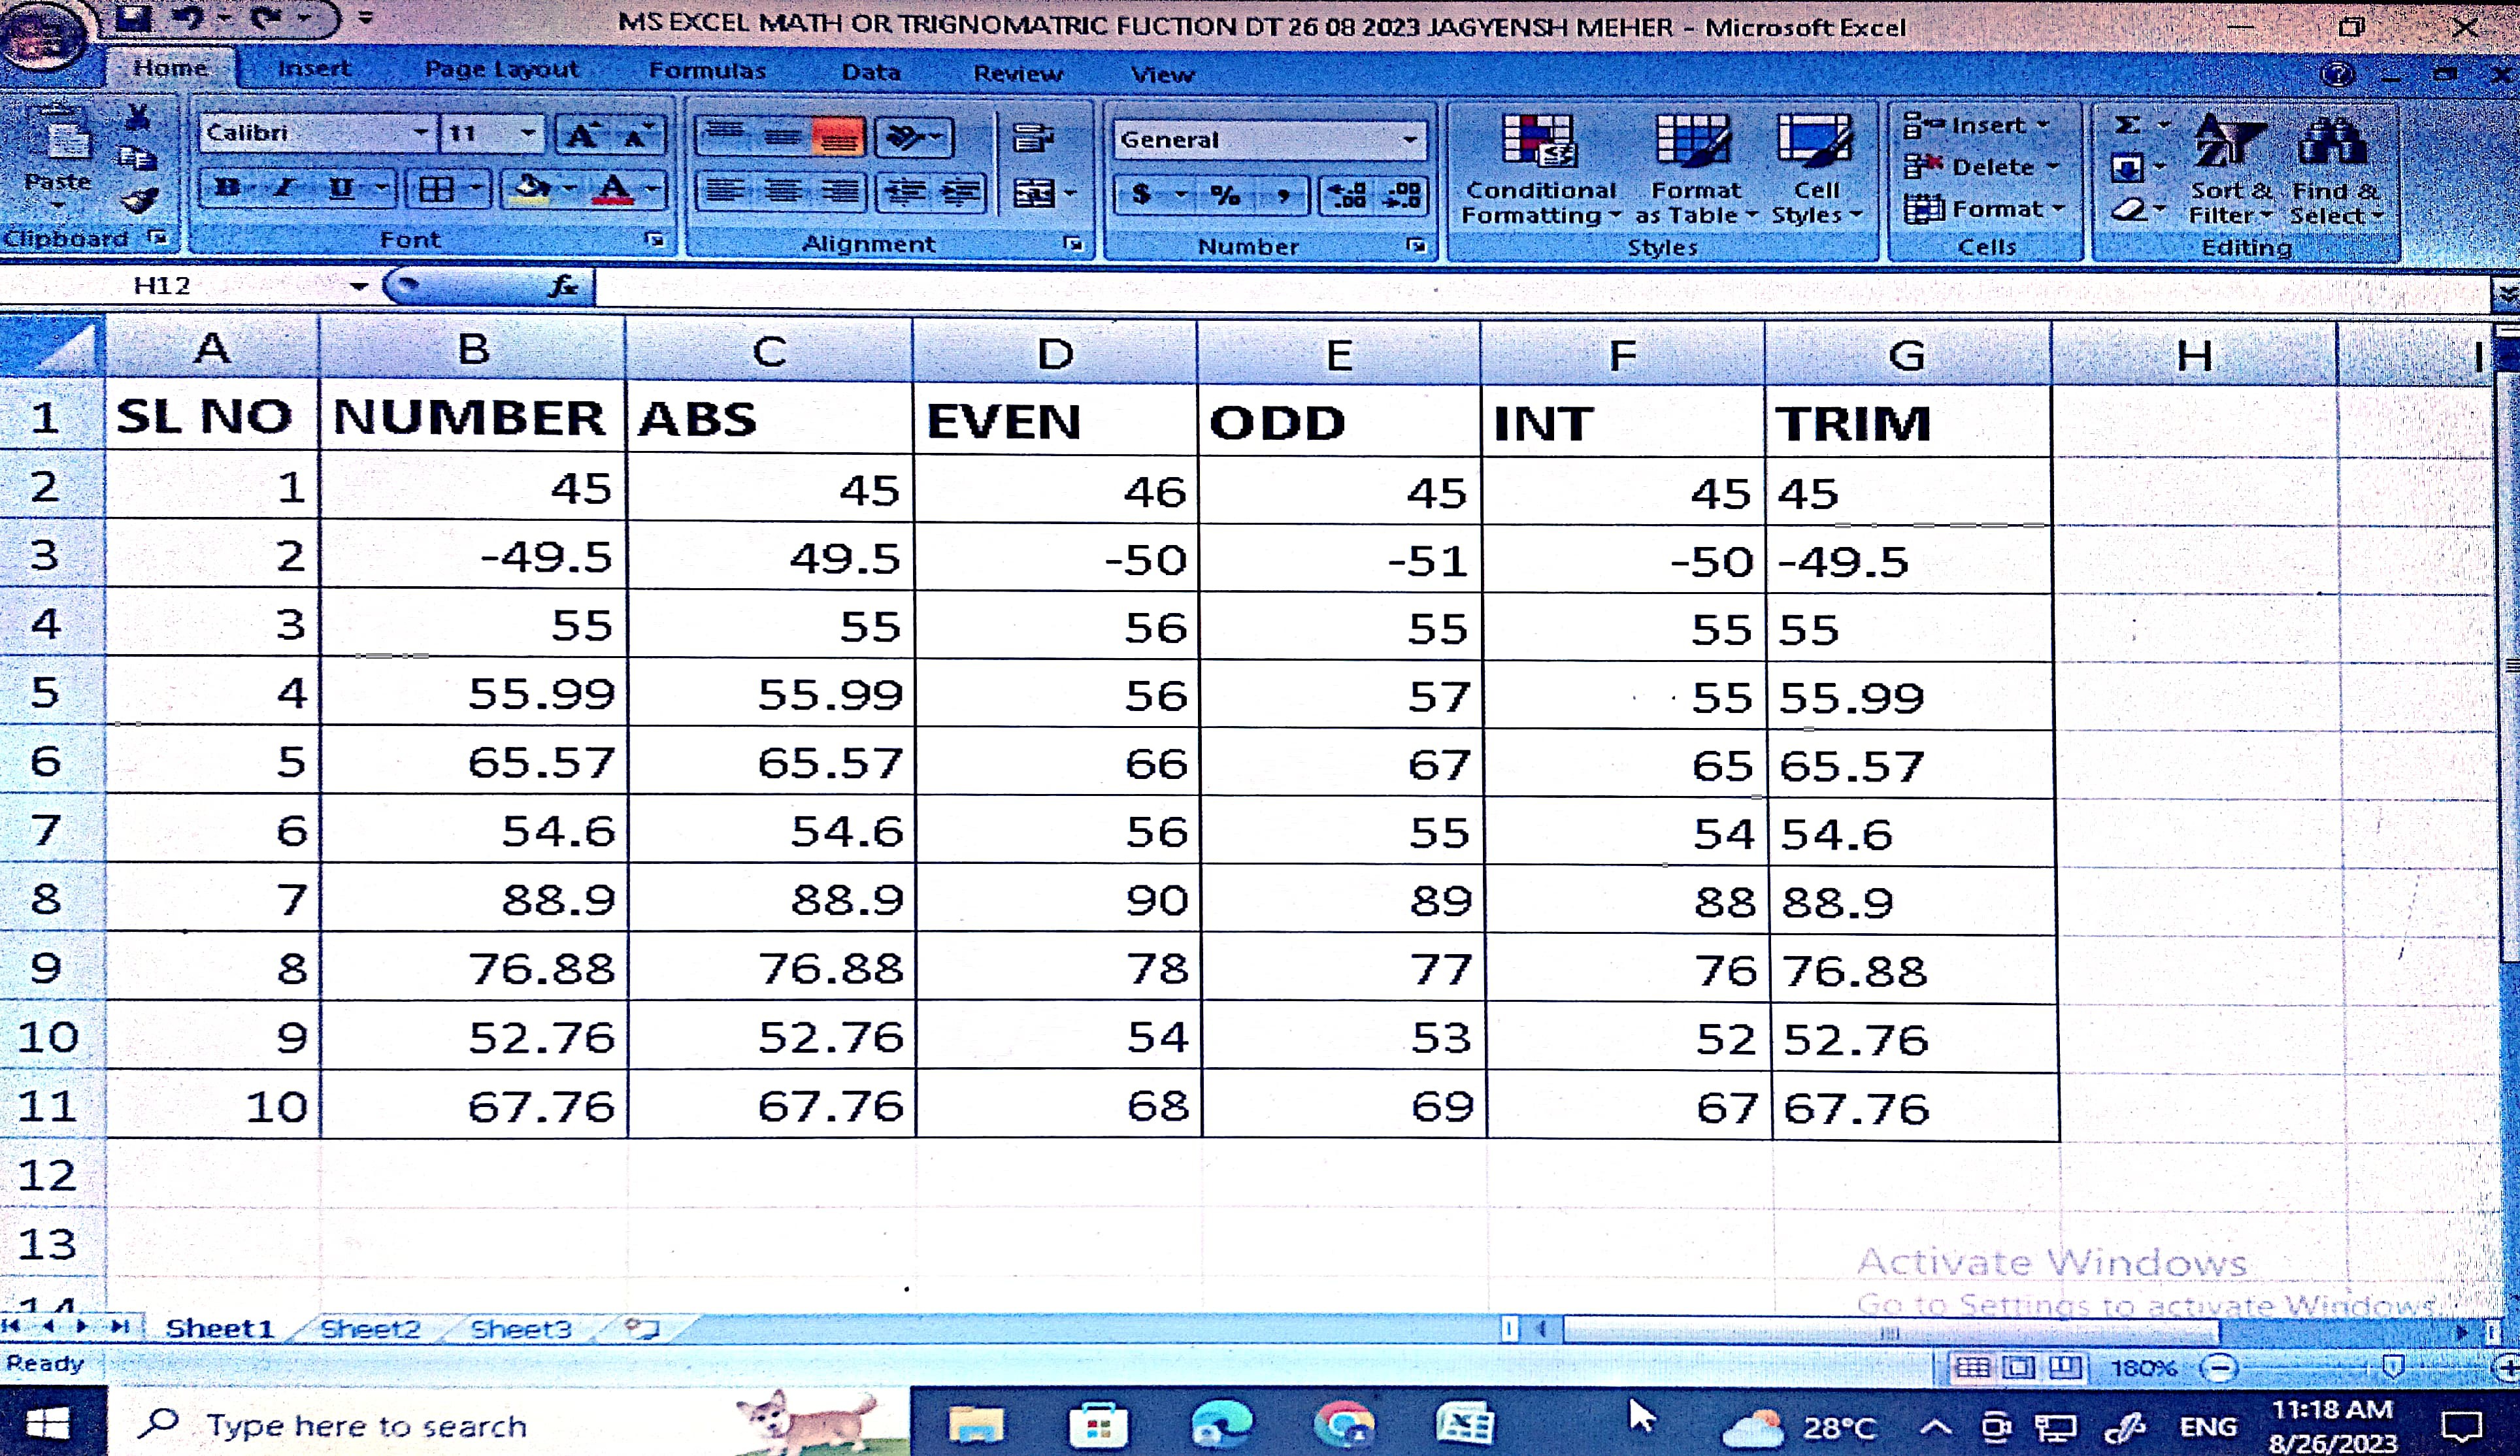The image size is (2520, 1456).
Task: Switch to Page Layout view button
Action: [2019, 1366]
